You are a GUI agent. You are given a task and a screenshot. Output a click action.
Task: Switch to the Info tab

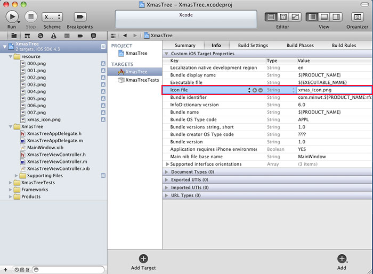pyautogui.click(x=216, y=45)
